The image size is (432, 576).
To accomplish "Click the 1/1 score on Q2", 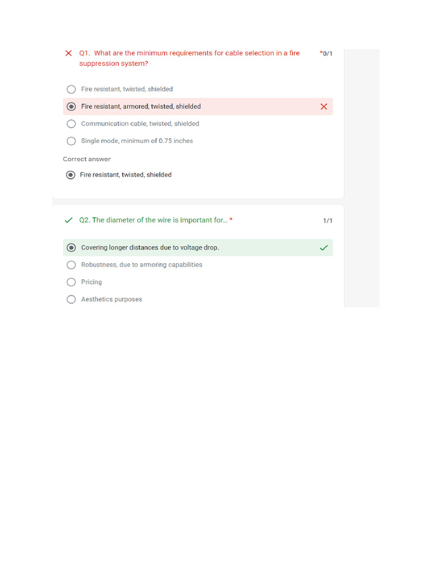I will [x=327, y=220].
